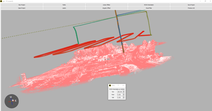Click the Pitch spinner arrows
This screenshot has width=212, height=111.
(x=124, y=94)
